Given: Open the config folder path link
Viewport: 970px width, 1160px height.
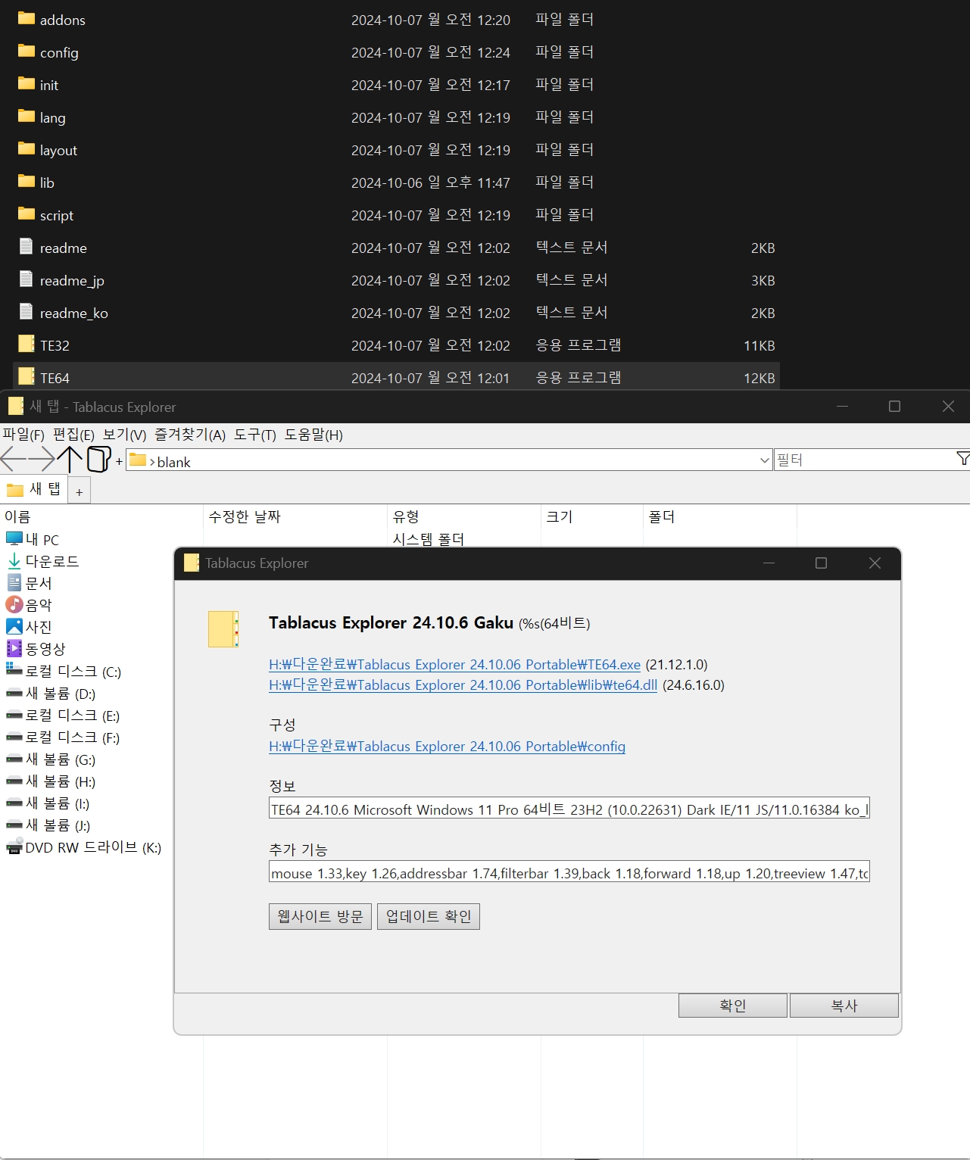Looking at the screenshot, I should tap(447, 746).
